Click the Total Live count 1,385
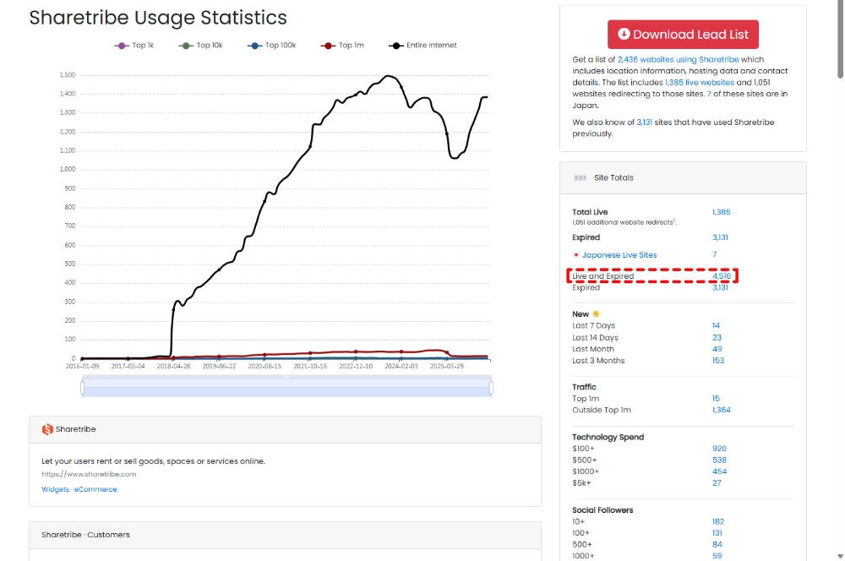Screen dimensions: 845x561 (721, 212)
